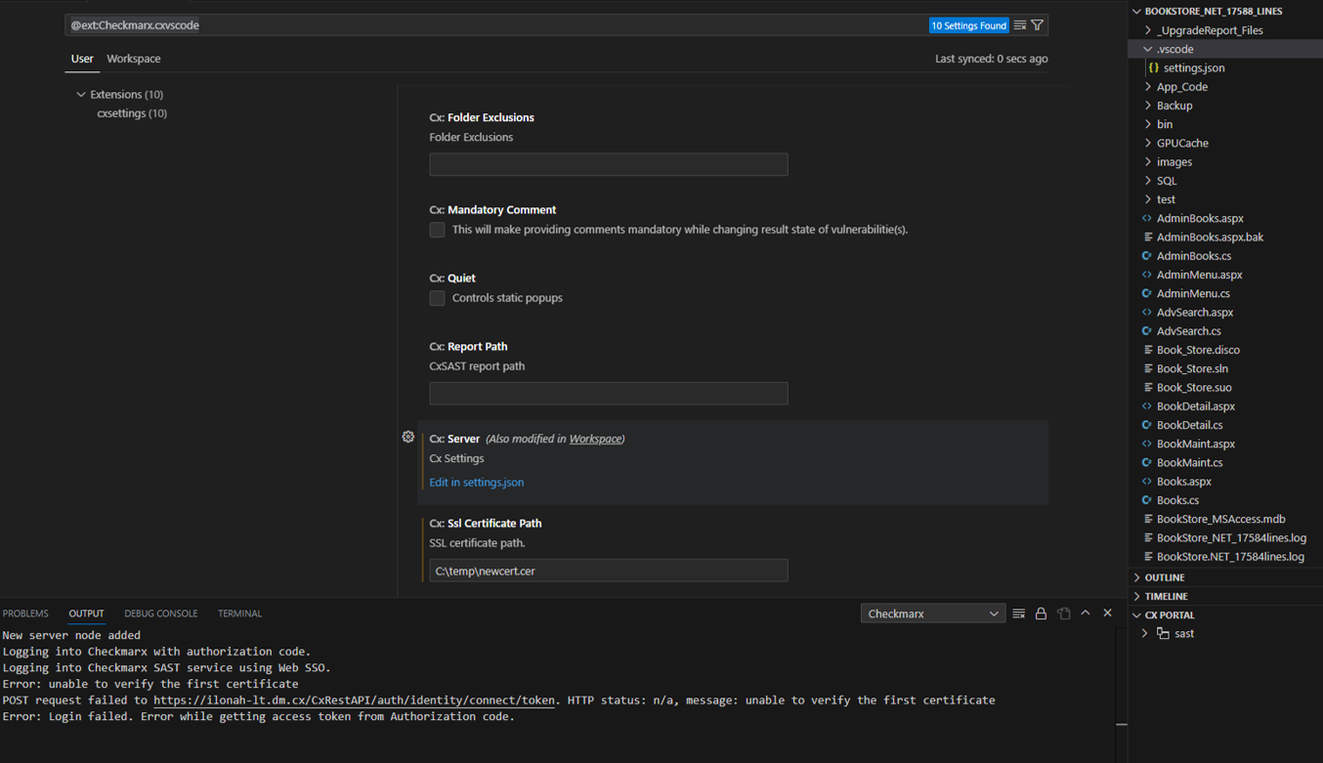This screenshot has height=763, width=1323.
Task: Open BookDetail.aspx file
Action: click(x=1196, y=406)
